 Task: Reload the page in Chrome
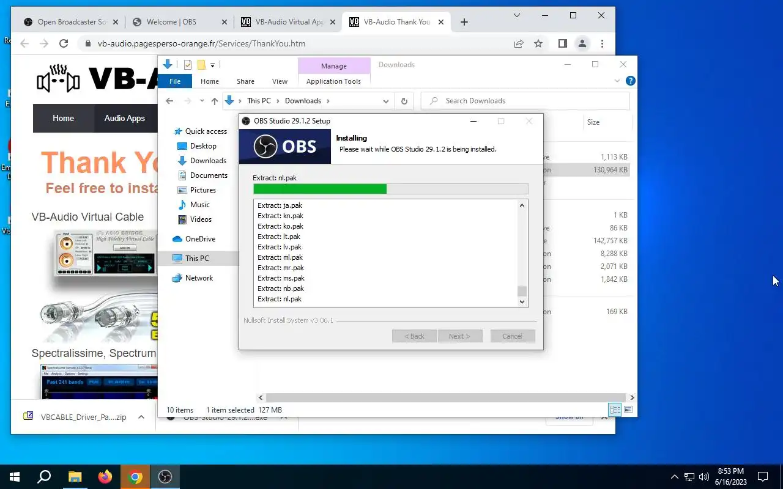[x=64, y=43]
